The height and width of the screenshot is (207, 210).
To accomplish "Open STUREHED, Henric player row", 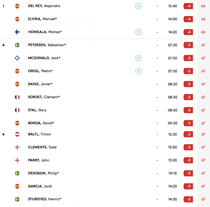I will pyautogui.click(x=105, y=199).
